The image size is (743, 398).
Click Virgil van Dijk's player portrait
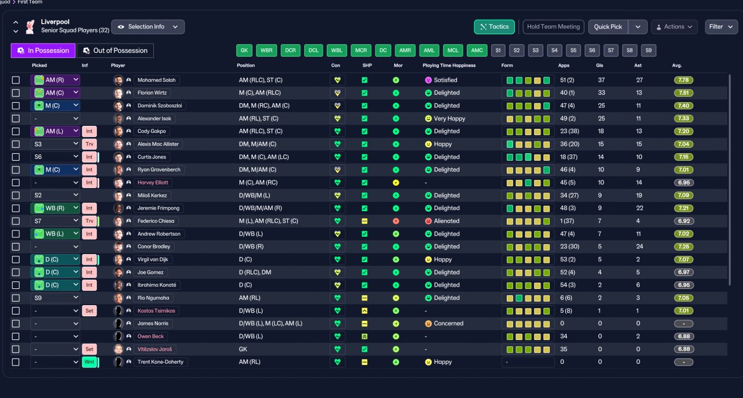[118, 260]
